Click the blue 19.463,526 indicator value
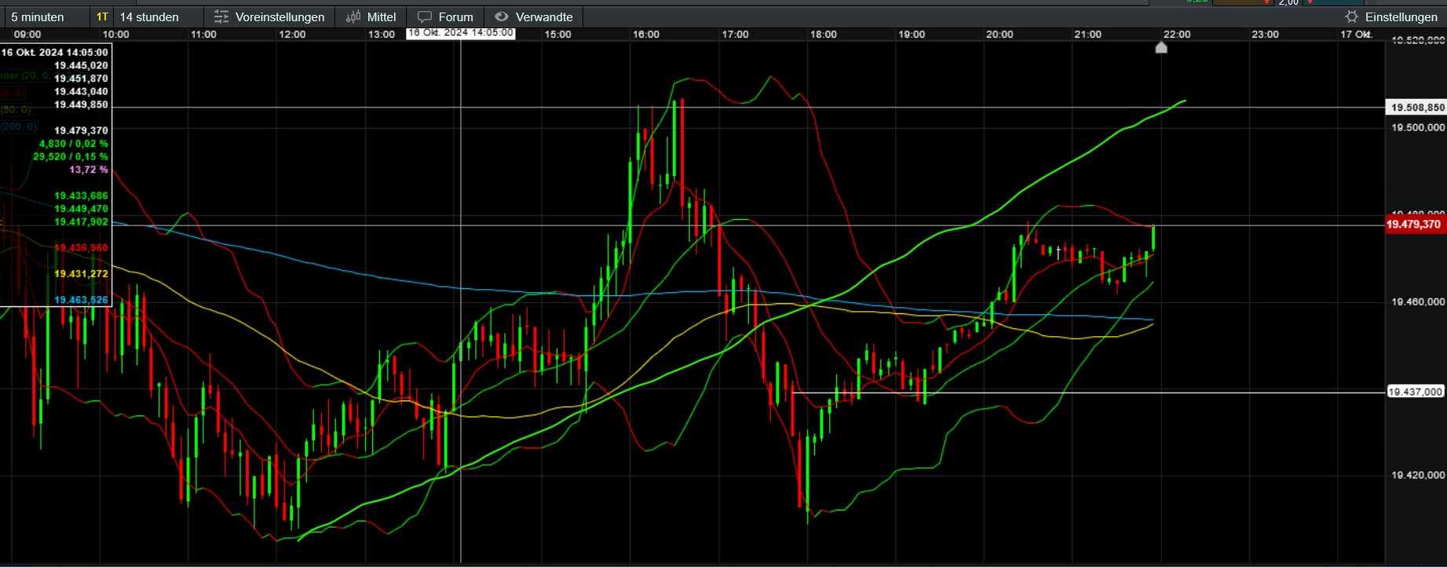The width and height of the screenshot is (1447, 567). [81, 300]
